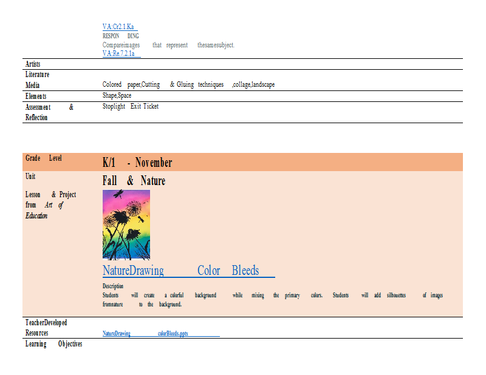The image size is (486, 375).
Task: Click the 'Elements' row label
Action: click(36, 96)
